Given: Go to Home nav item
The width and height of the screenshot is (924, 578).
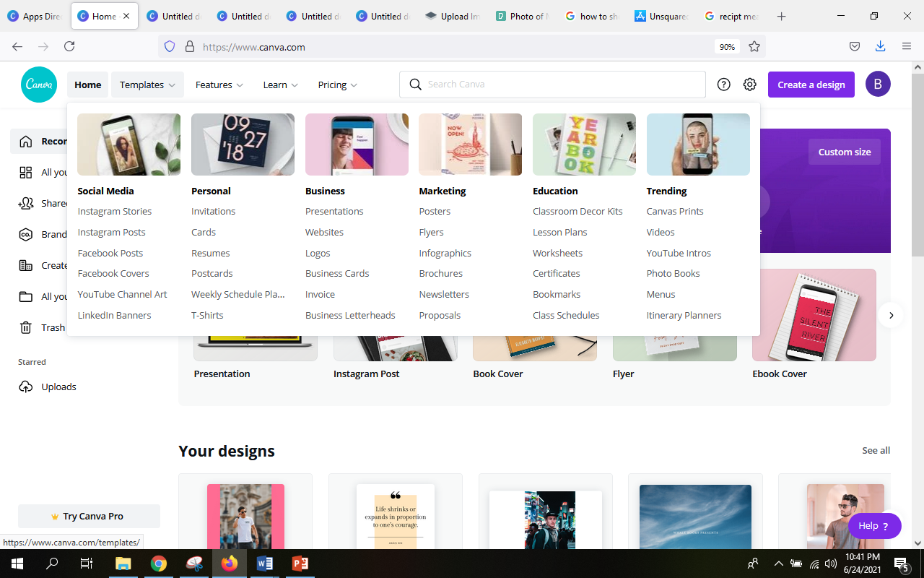Looking at the screenshot, I should coord(88,85).
